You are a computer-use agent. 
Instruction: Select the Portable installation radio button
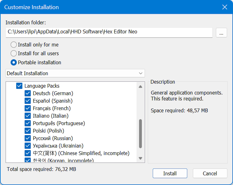coord(14,62)
